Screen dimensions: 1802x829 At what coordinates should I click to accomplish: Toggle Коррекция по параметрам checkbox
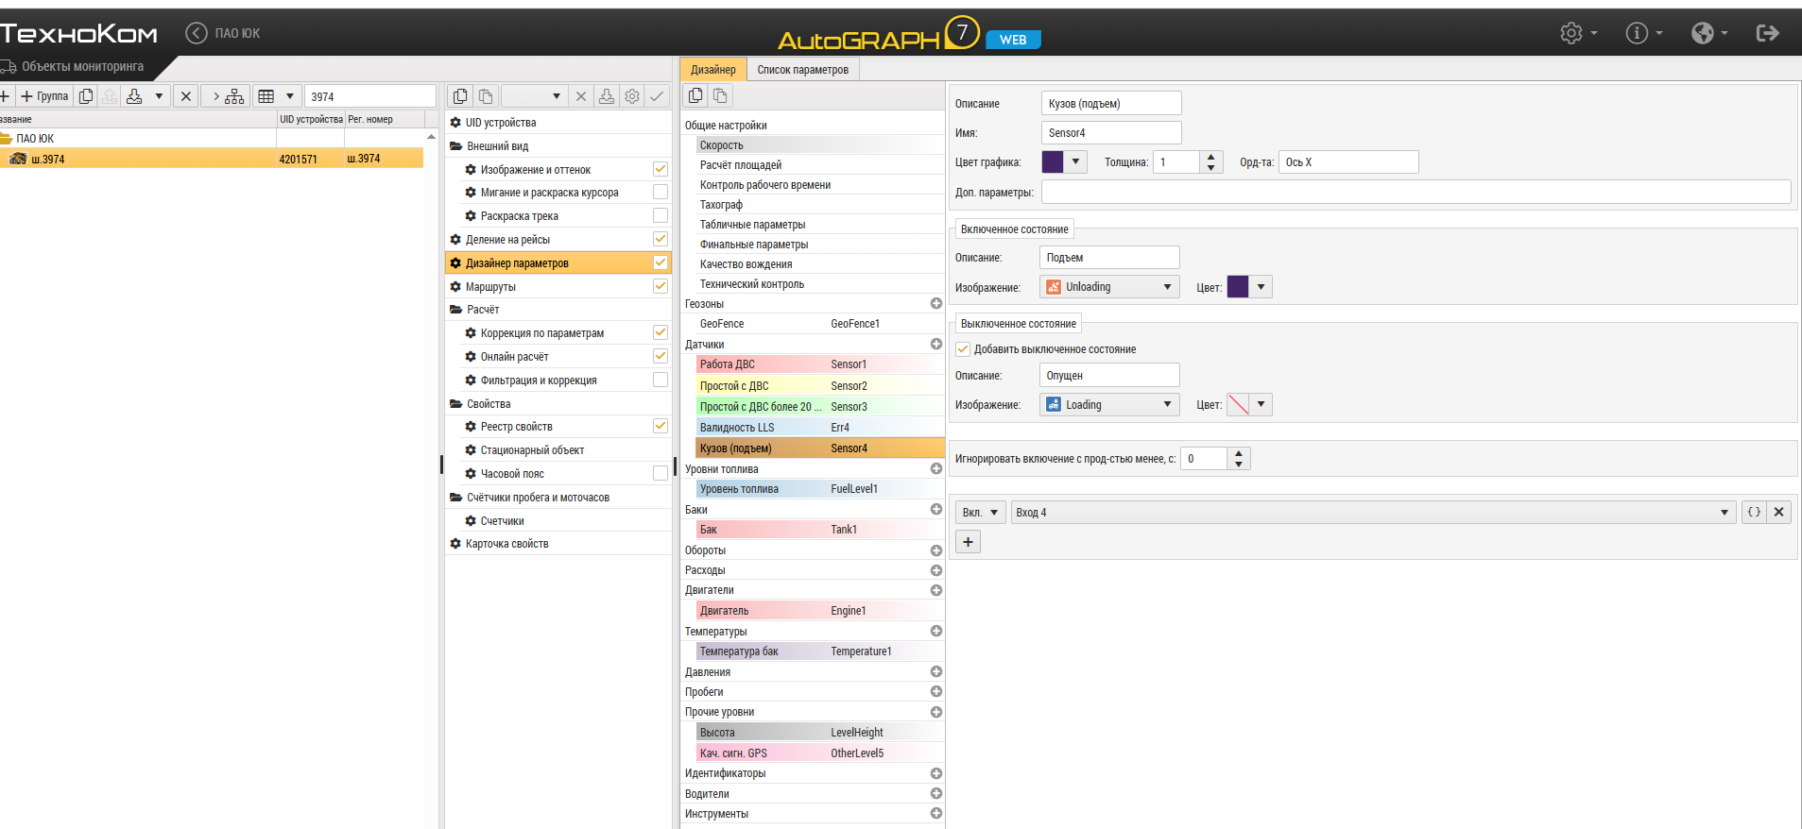click(661, 332)
